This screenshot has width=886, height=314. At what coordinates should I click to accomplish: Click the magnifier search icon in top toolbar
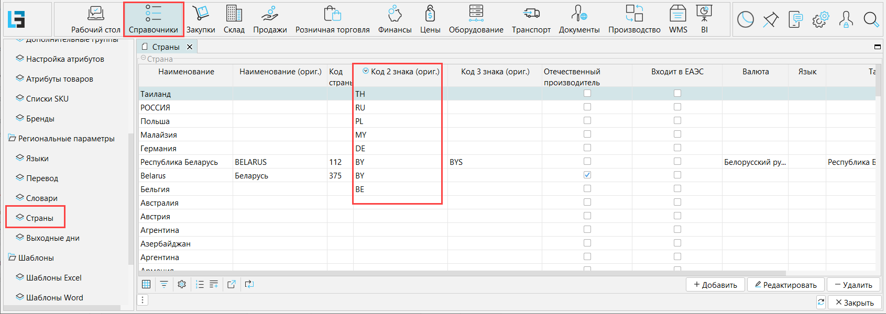[871, 20]
